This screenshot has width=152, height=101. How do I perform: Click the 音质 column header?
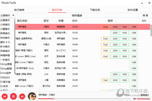pos(110,21)
